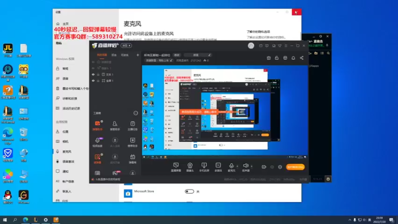Open the 视频连麦 tool icon

click(98, 142)
